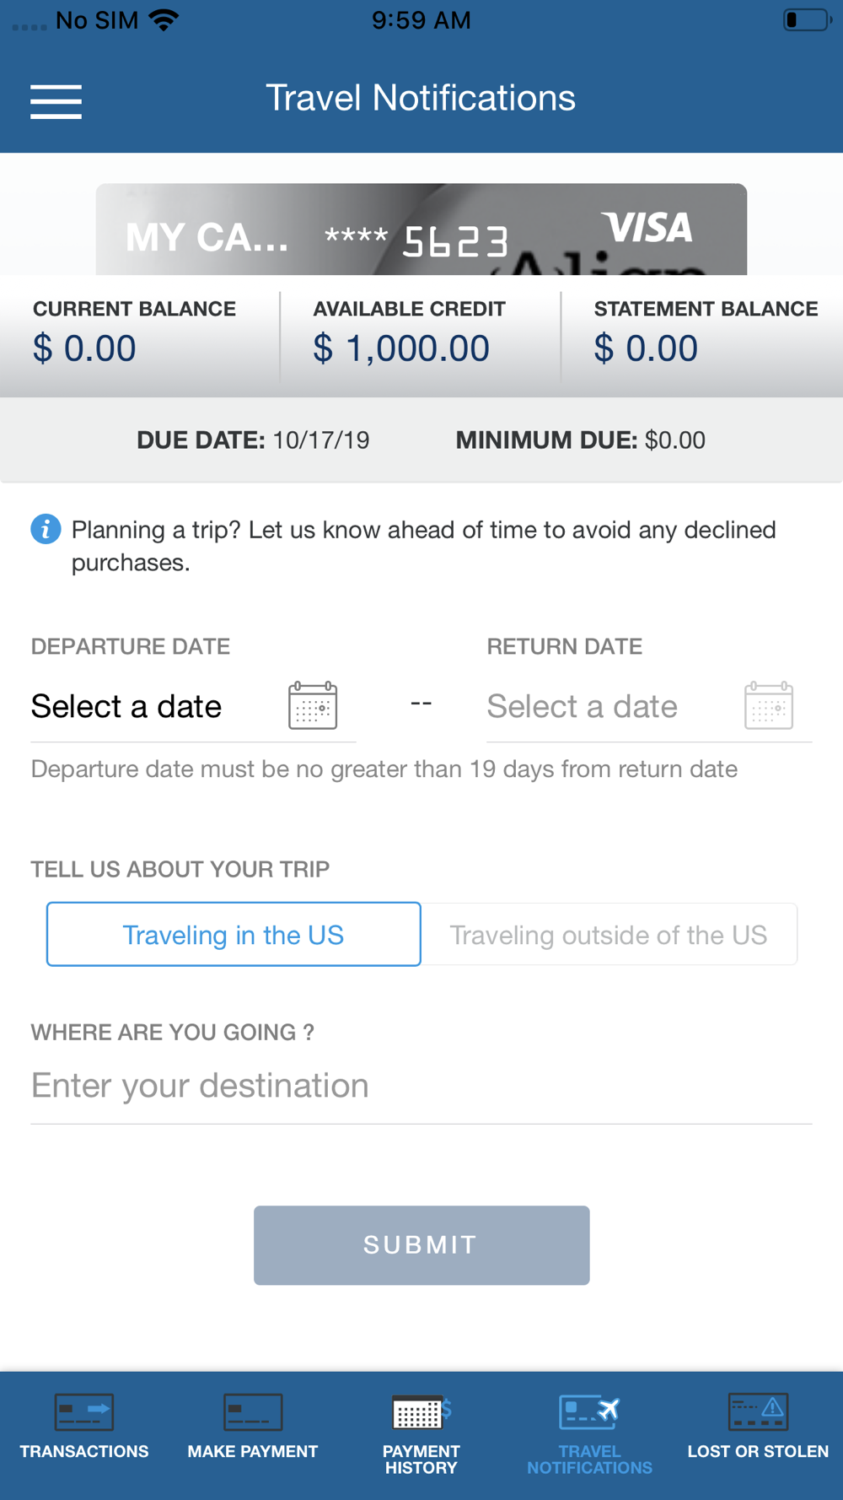The width and height of the screenshot is (843, 1500).
Task: Tap the battery status indicator
Action: coord(807,19)
